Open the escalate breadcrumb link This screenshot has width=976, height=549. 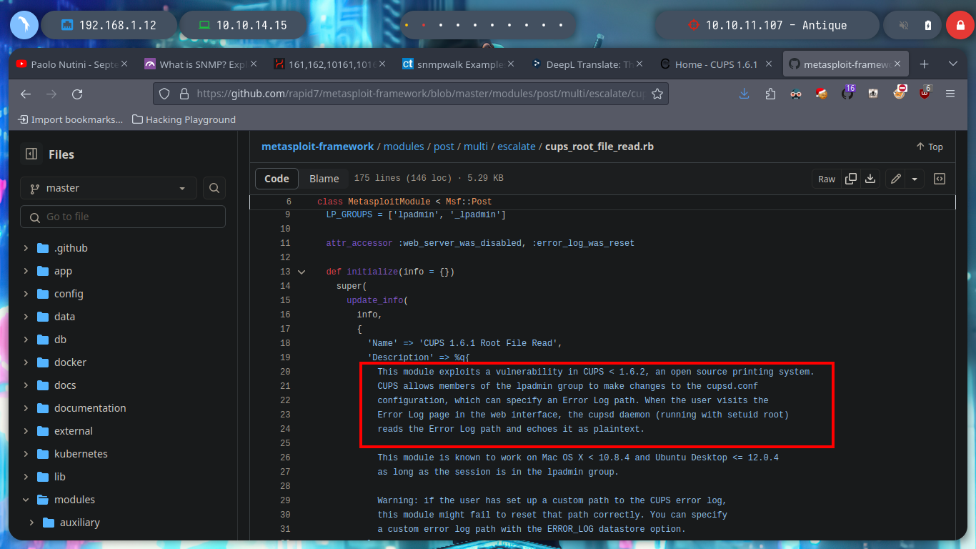tap(517, 147)
